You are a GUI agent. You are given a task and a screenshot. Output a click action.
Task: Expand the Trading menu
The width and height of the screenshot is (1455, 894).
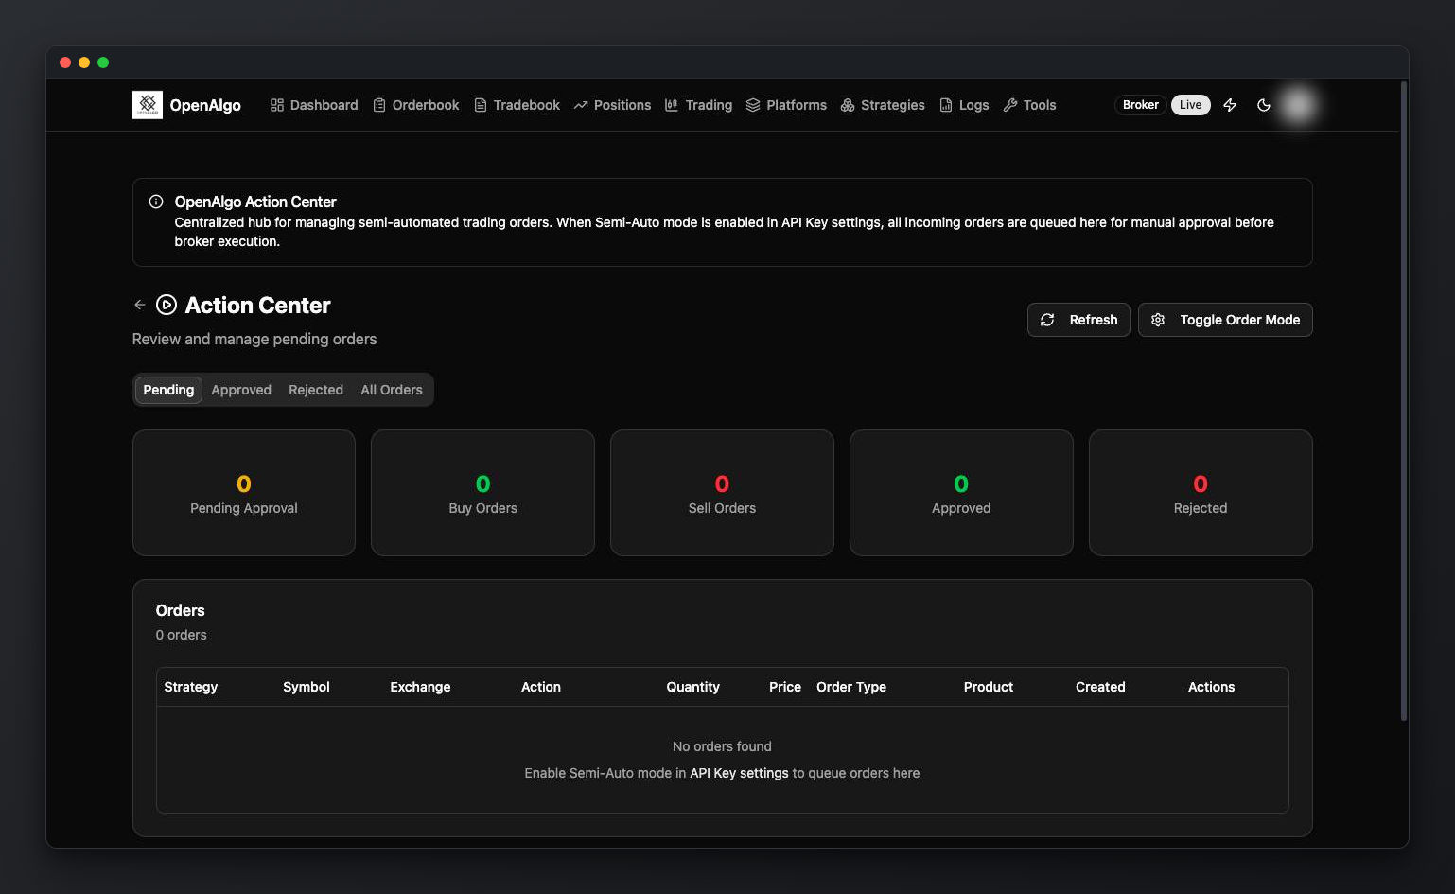tap(698, 105)
